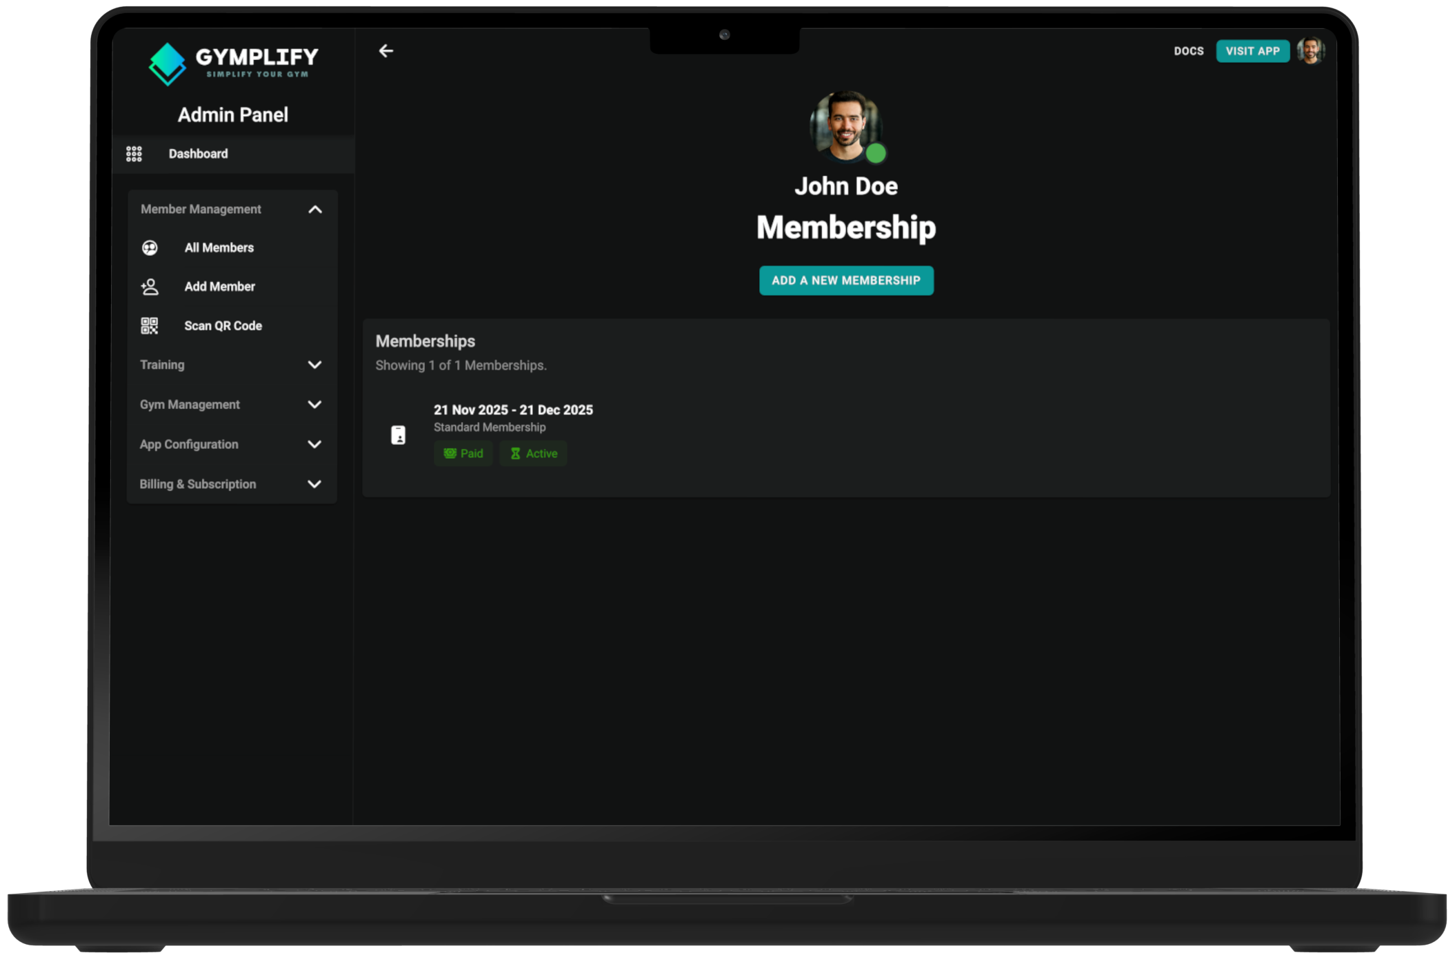Open the Gymplify logo icon
Image resolution: width=1455 pixels, height=964 pixels.
click(168, 64)
